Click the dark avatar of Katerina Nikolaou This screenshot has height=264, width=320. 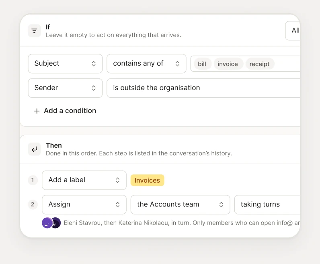point(57,223)
